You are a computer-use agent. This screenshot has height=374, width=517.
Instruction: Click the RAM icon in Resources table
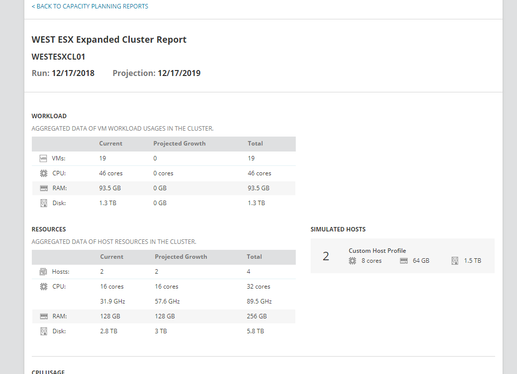44,316
